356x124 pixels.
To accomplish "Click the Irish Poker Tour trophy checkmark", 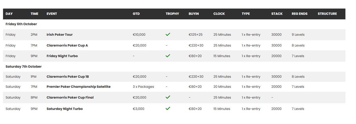I will [168, 34].
